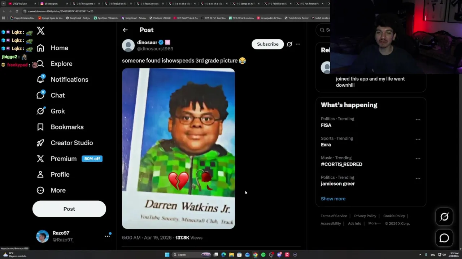Open More circle icon in sidebar

coord(40,190)
